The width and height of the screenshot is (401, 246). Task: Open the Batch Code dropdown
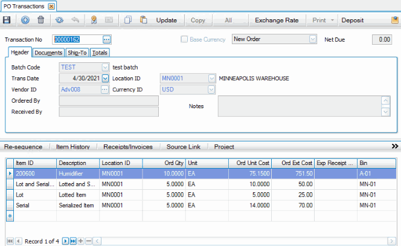pos(105,66)
